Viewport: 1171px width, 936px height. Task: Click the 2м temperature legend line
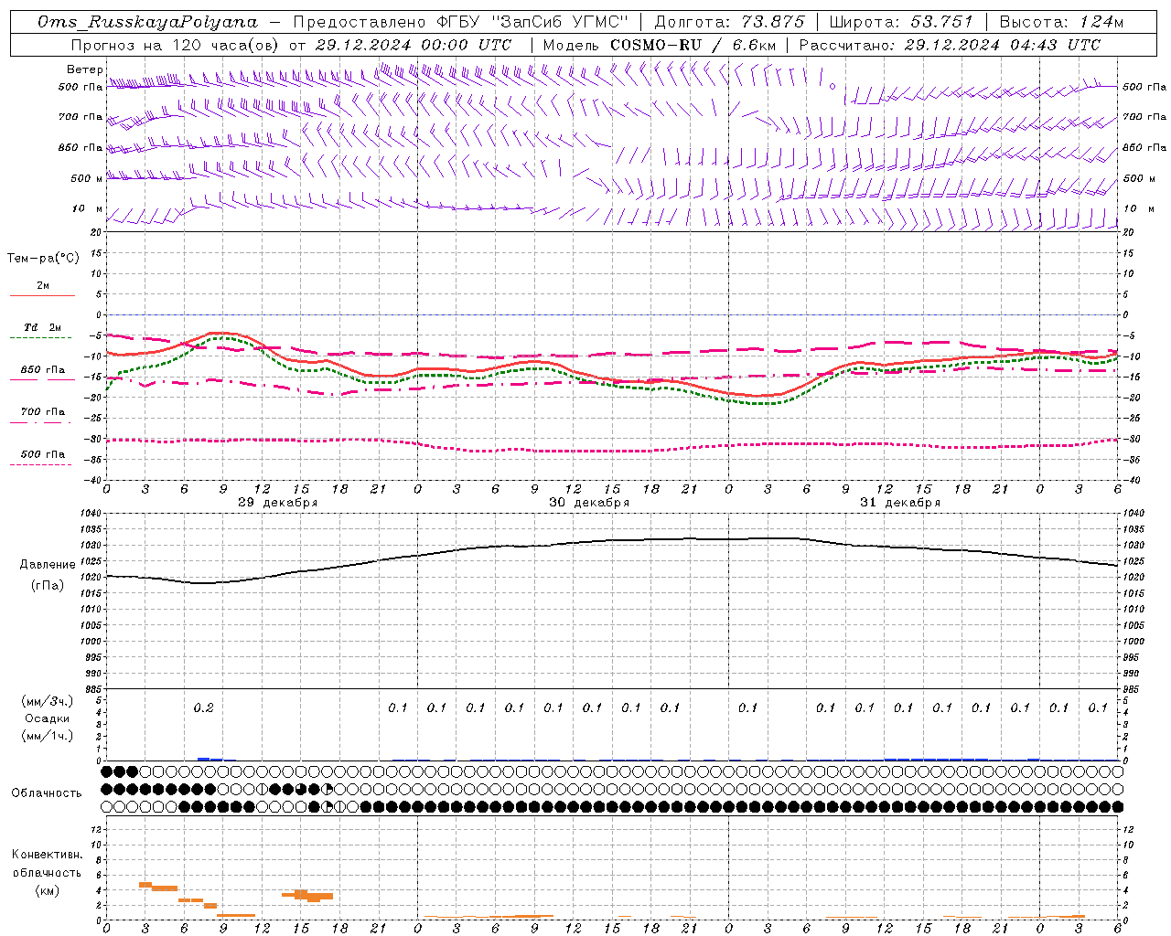(42, 295)
